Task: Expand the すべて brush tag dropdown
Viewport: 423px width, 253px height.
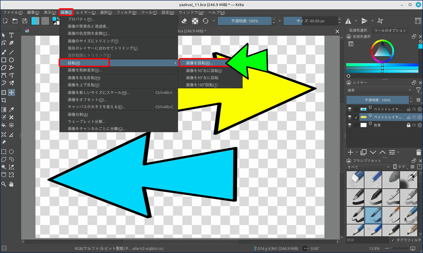Action: tap(368, 167)
